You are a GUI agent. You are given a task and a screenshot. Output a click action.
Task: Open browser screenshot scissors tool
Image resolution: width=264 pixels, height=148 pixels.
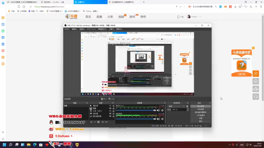coord(240,7)
